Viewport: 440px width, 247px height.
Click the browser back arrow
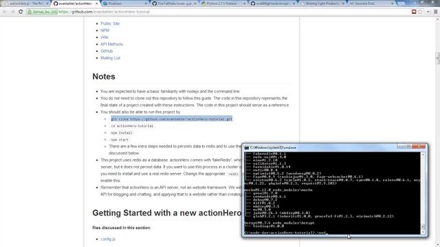click(5, 12)
